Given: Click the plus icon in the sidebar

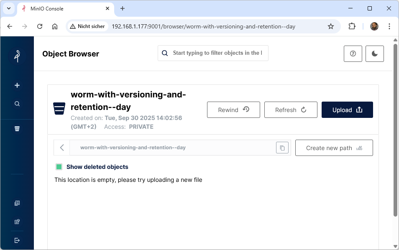Looking at the screenshot, I should [x=17, y=85].
